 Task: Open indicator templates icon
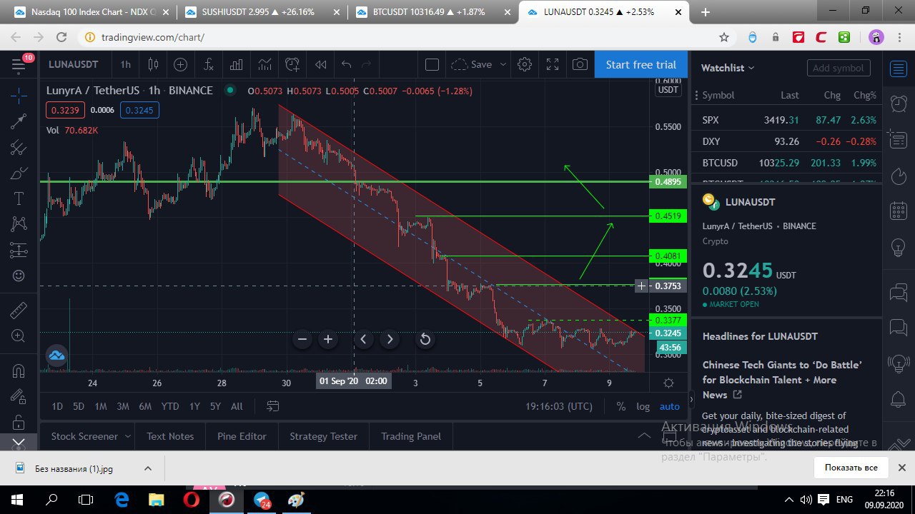[x=264, y=64]
